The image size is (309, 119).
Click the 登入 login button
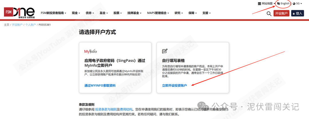tap(298, 13)
